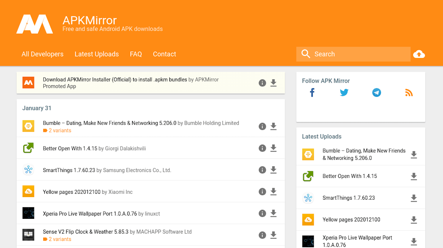Viewport: 443px width, 248px height.
Task: Click Yellow pages app thumbnail in main list
Action: click(x=28, y=192)
